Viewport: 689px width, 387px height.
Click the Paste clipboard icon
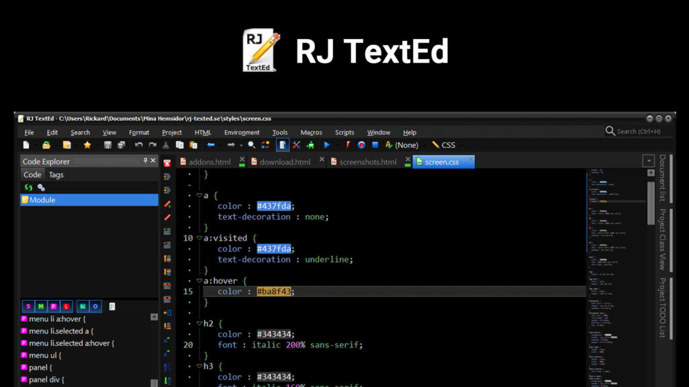pyautogui.click(x=193, y=145)
